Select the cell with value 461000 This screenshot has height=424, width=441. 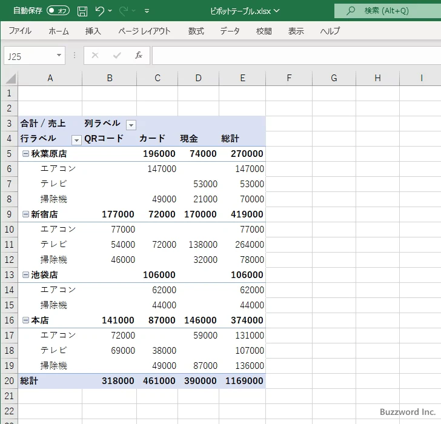coord(157,381)
